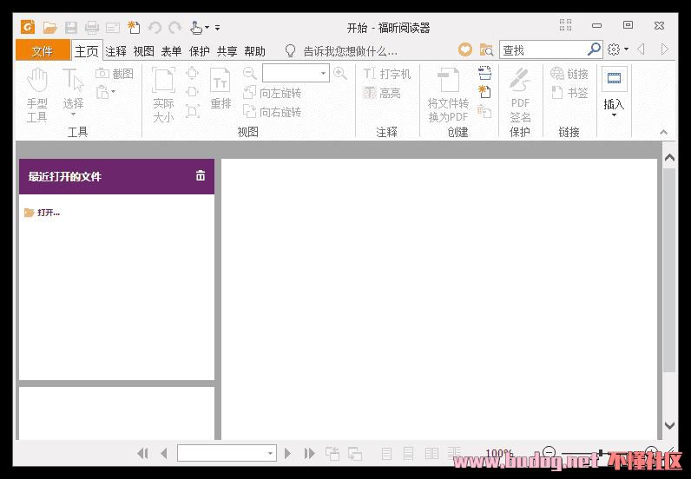The width and height of the screenshot is (691, 479).
Task: Click the Highlight (高亮) tool
Action: click(x=382, y=93)
